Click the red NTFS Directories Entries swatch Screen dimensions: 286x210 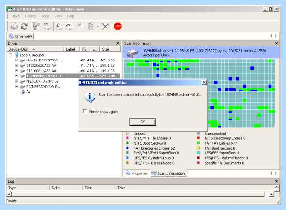click(x=198, y=138)
